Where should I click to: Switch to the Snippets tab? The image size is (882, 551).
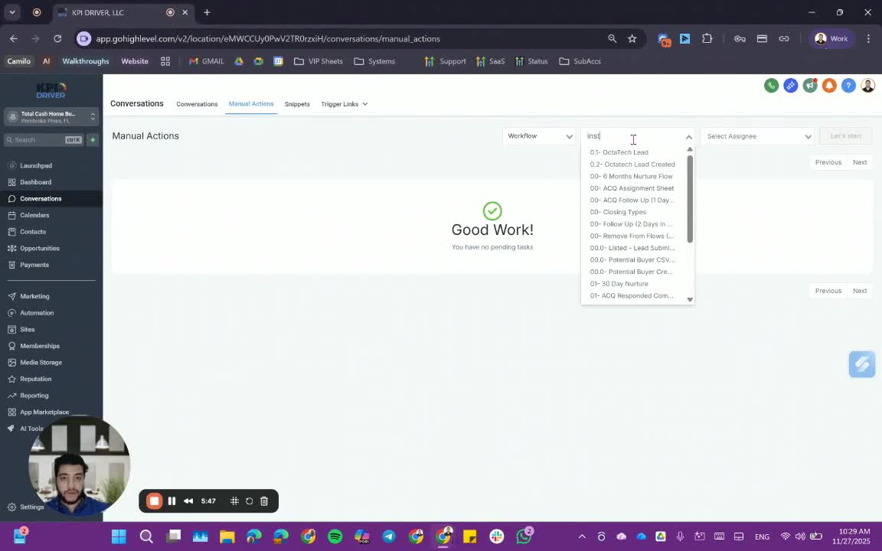[x=297, y=104]
